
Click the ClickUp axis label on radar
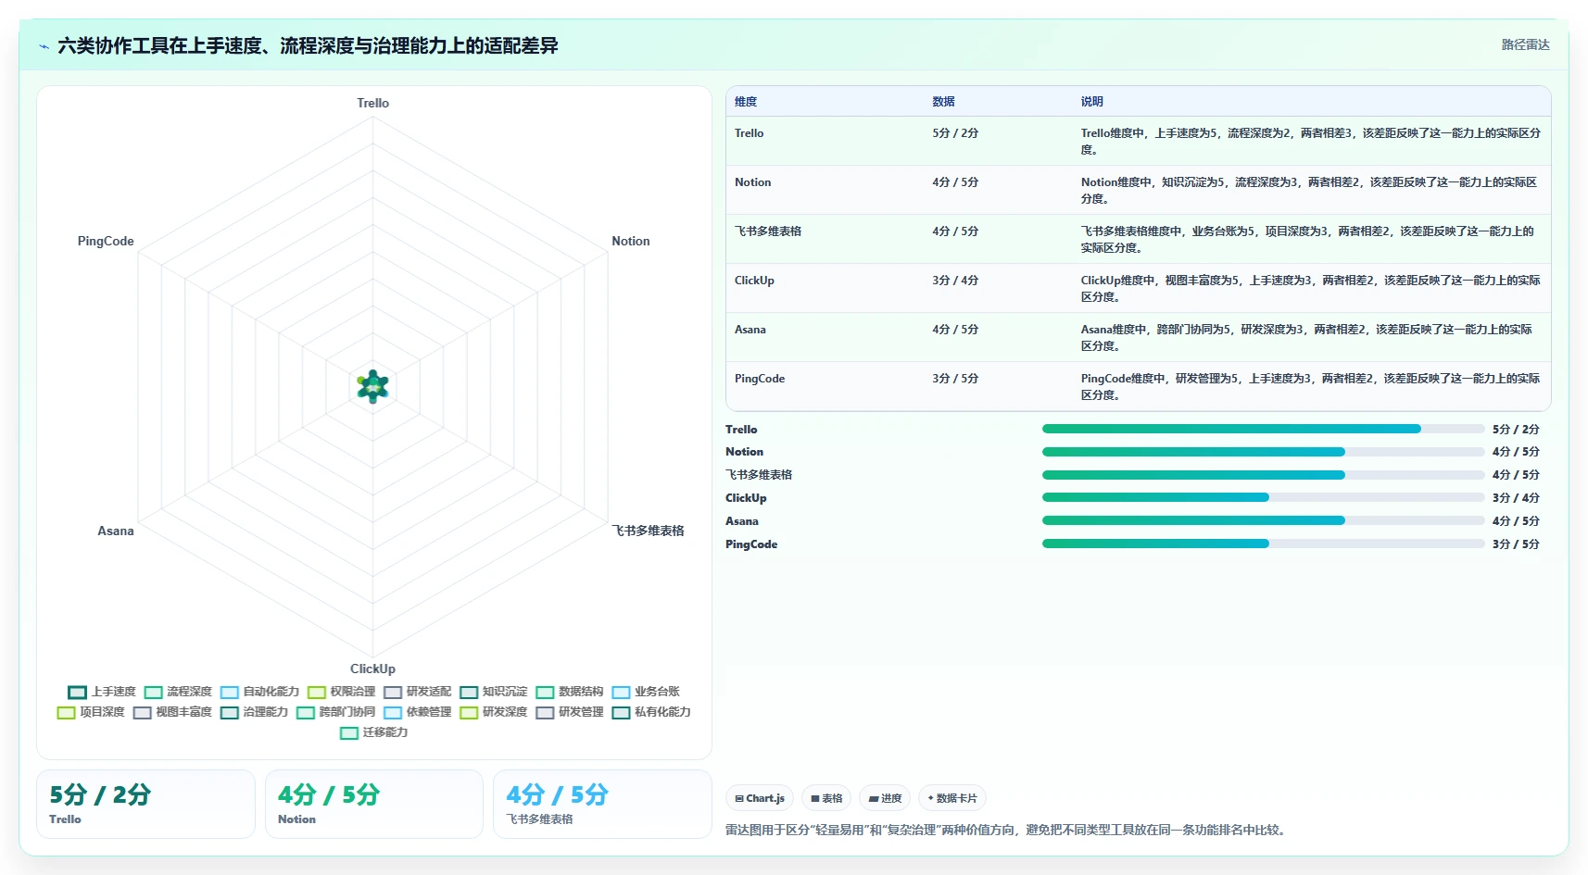click(372, 669)
